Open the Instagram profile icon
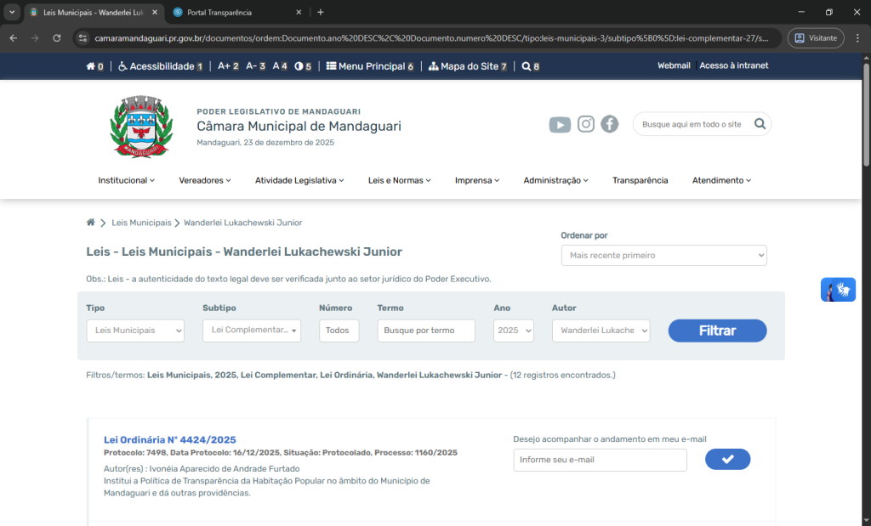 [586, 124]
